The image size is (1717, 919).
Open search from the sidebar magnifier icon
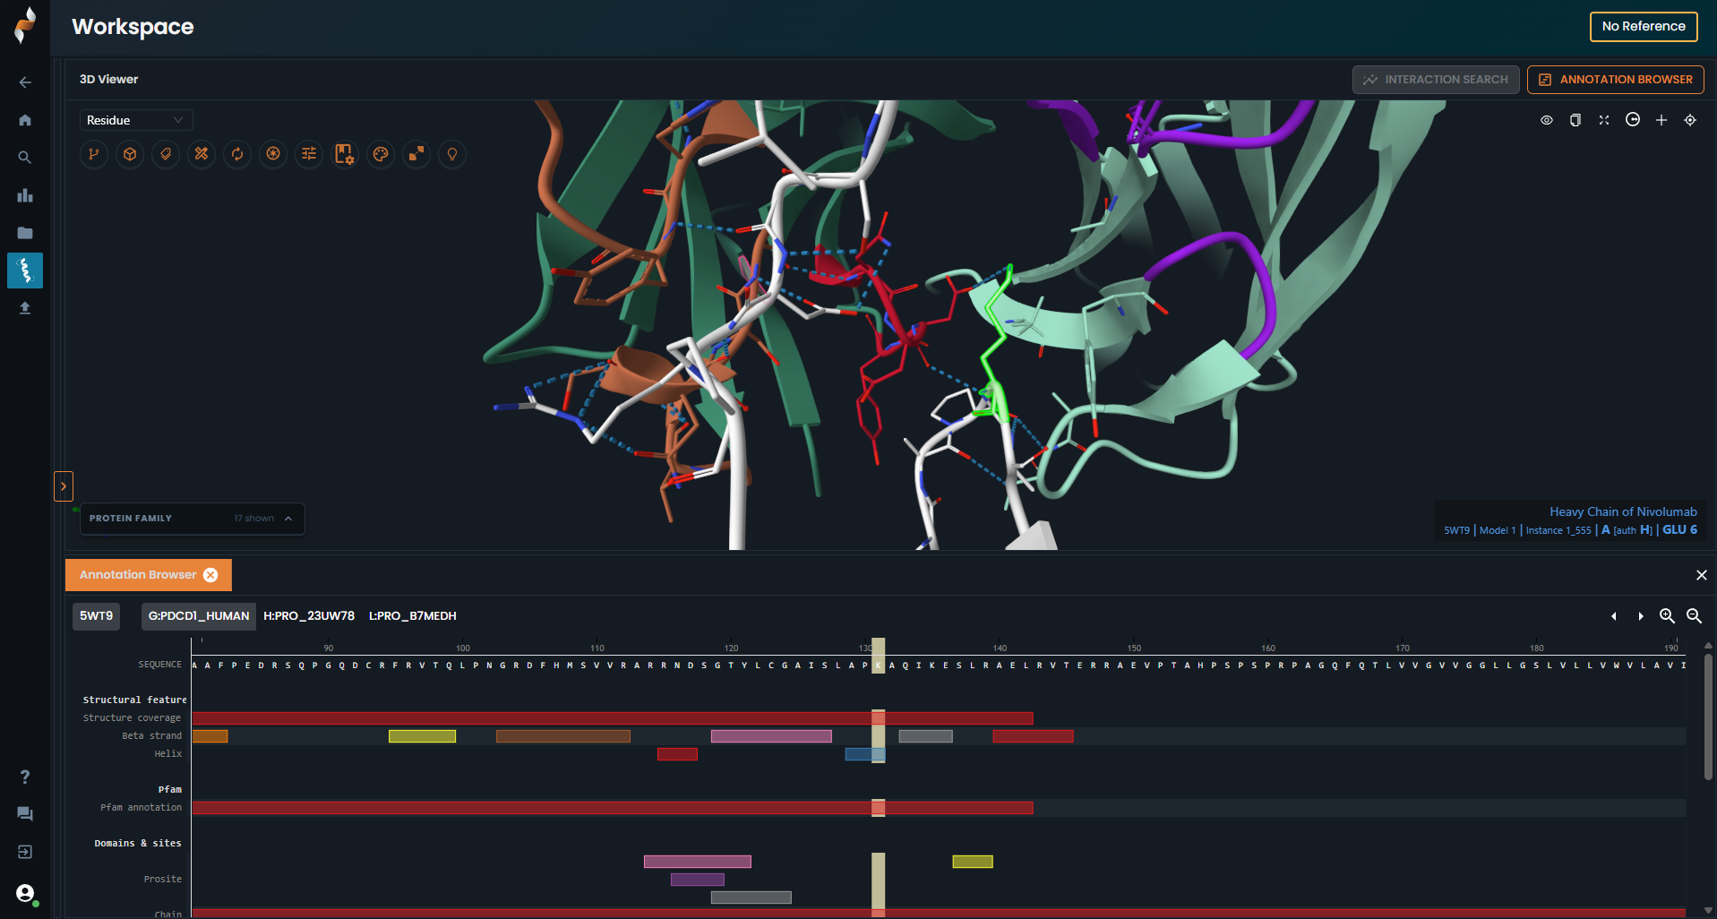[25, 158]
